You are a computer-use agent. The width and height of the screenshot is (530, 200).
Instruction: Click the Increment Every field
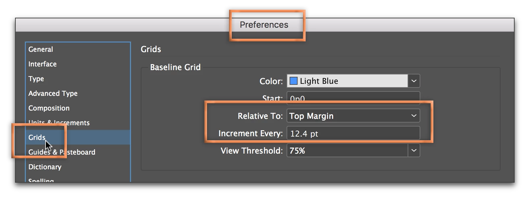click(x=353, y=134)
